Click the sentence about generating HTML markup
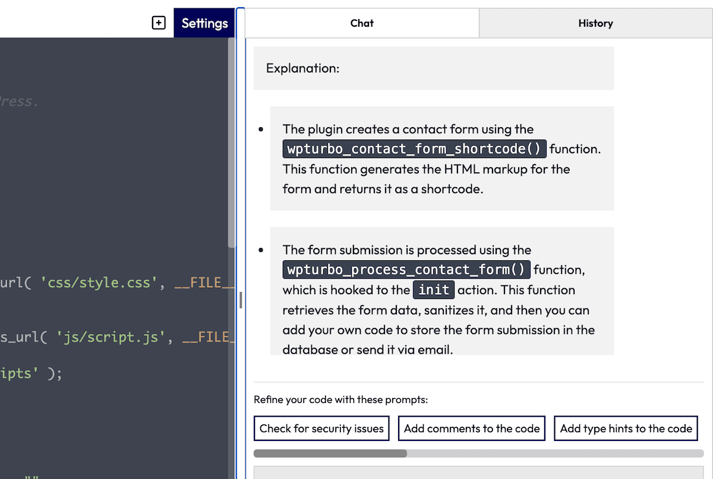This screenshot has width=713, height=479. [426, 169]
